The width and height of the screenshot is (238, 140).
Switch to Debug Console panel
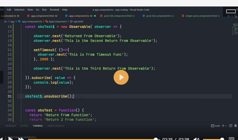(56, 126)
